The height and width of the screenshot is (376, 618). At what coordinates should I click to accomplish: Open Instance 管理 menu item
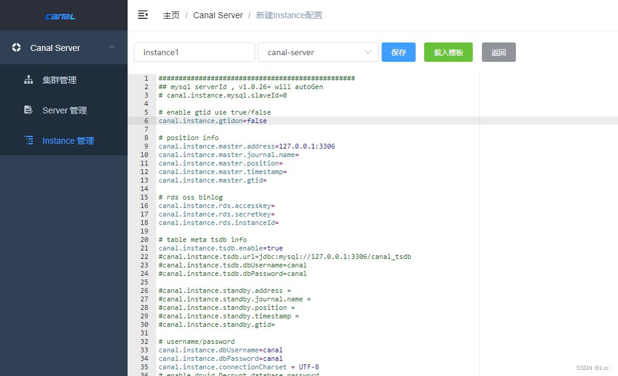click(x=64, y=141)
